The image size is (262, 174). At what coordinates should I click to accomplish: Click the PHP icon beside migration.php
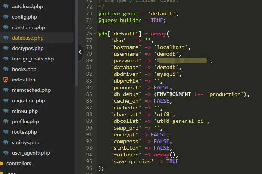(6, 100)
